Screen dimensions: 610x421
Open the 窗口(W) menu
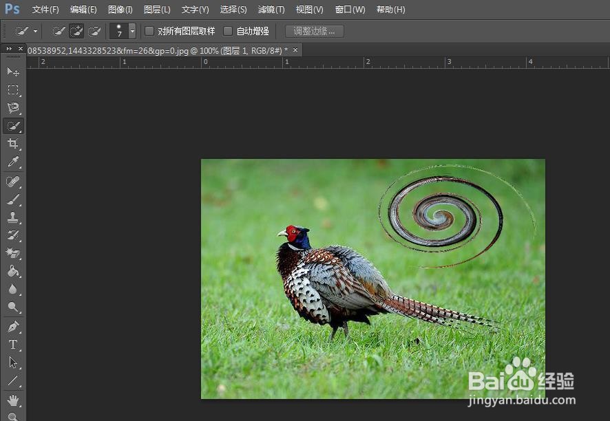pyautogui.click(x=350, y=10)
